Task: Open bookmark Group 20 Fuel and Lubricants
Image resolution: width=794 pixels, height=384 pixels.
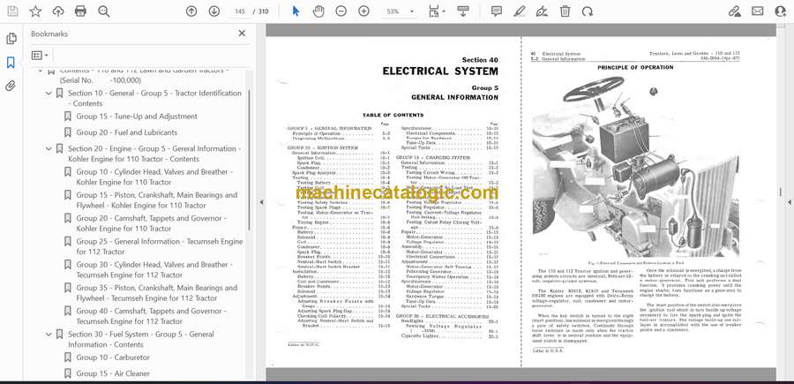Action: (x=126, y=132)
